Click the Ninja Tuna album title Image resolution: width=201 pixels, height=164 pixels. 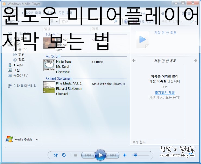64,61
